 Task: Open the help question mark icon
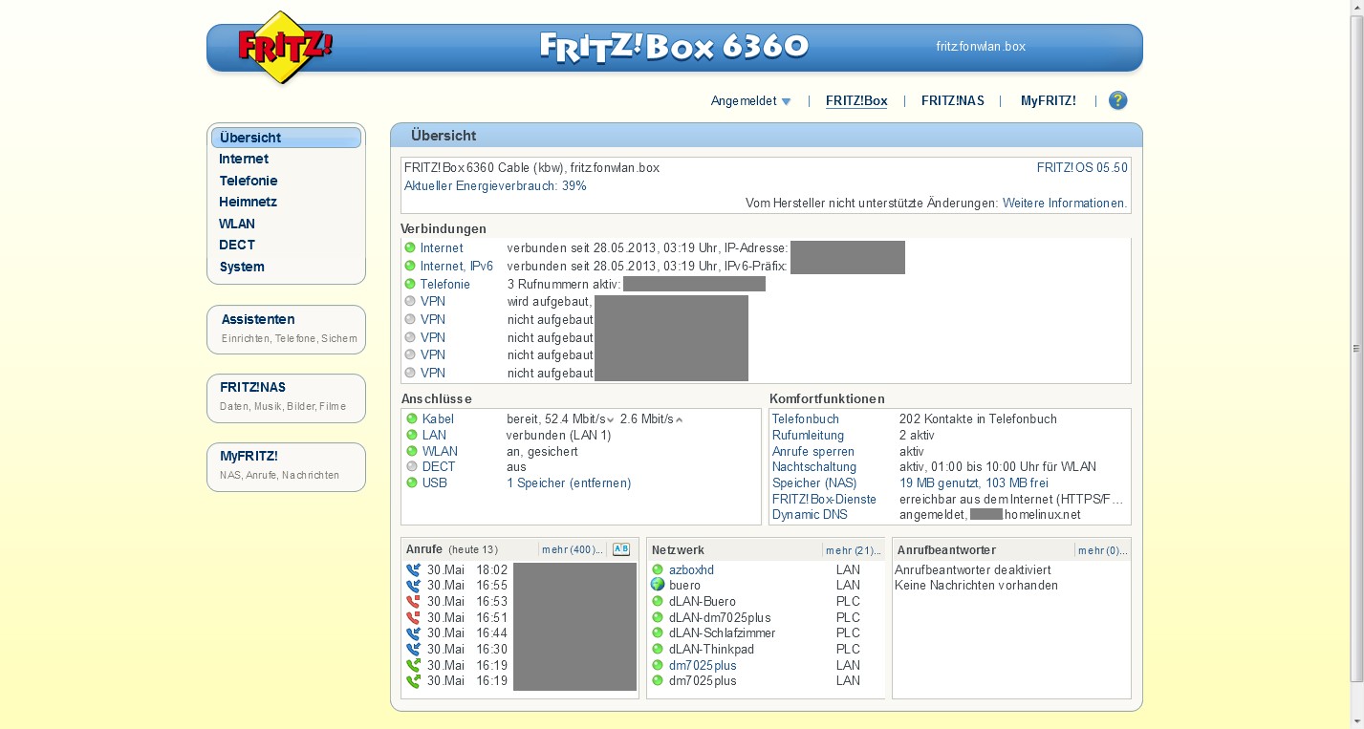pyautogui.click(x=1117, y=100)
